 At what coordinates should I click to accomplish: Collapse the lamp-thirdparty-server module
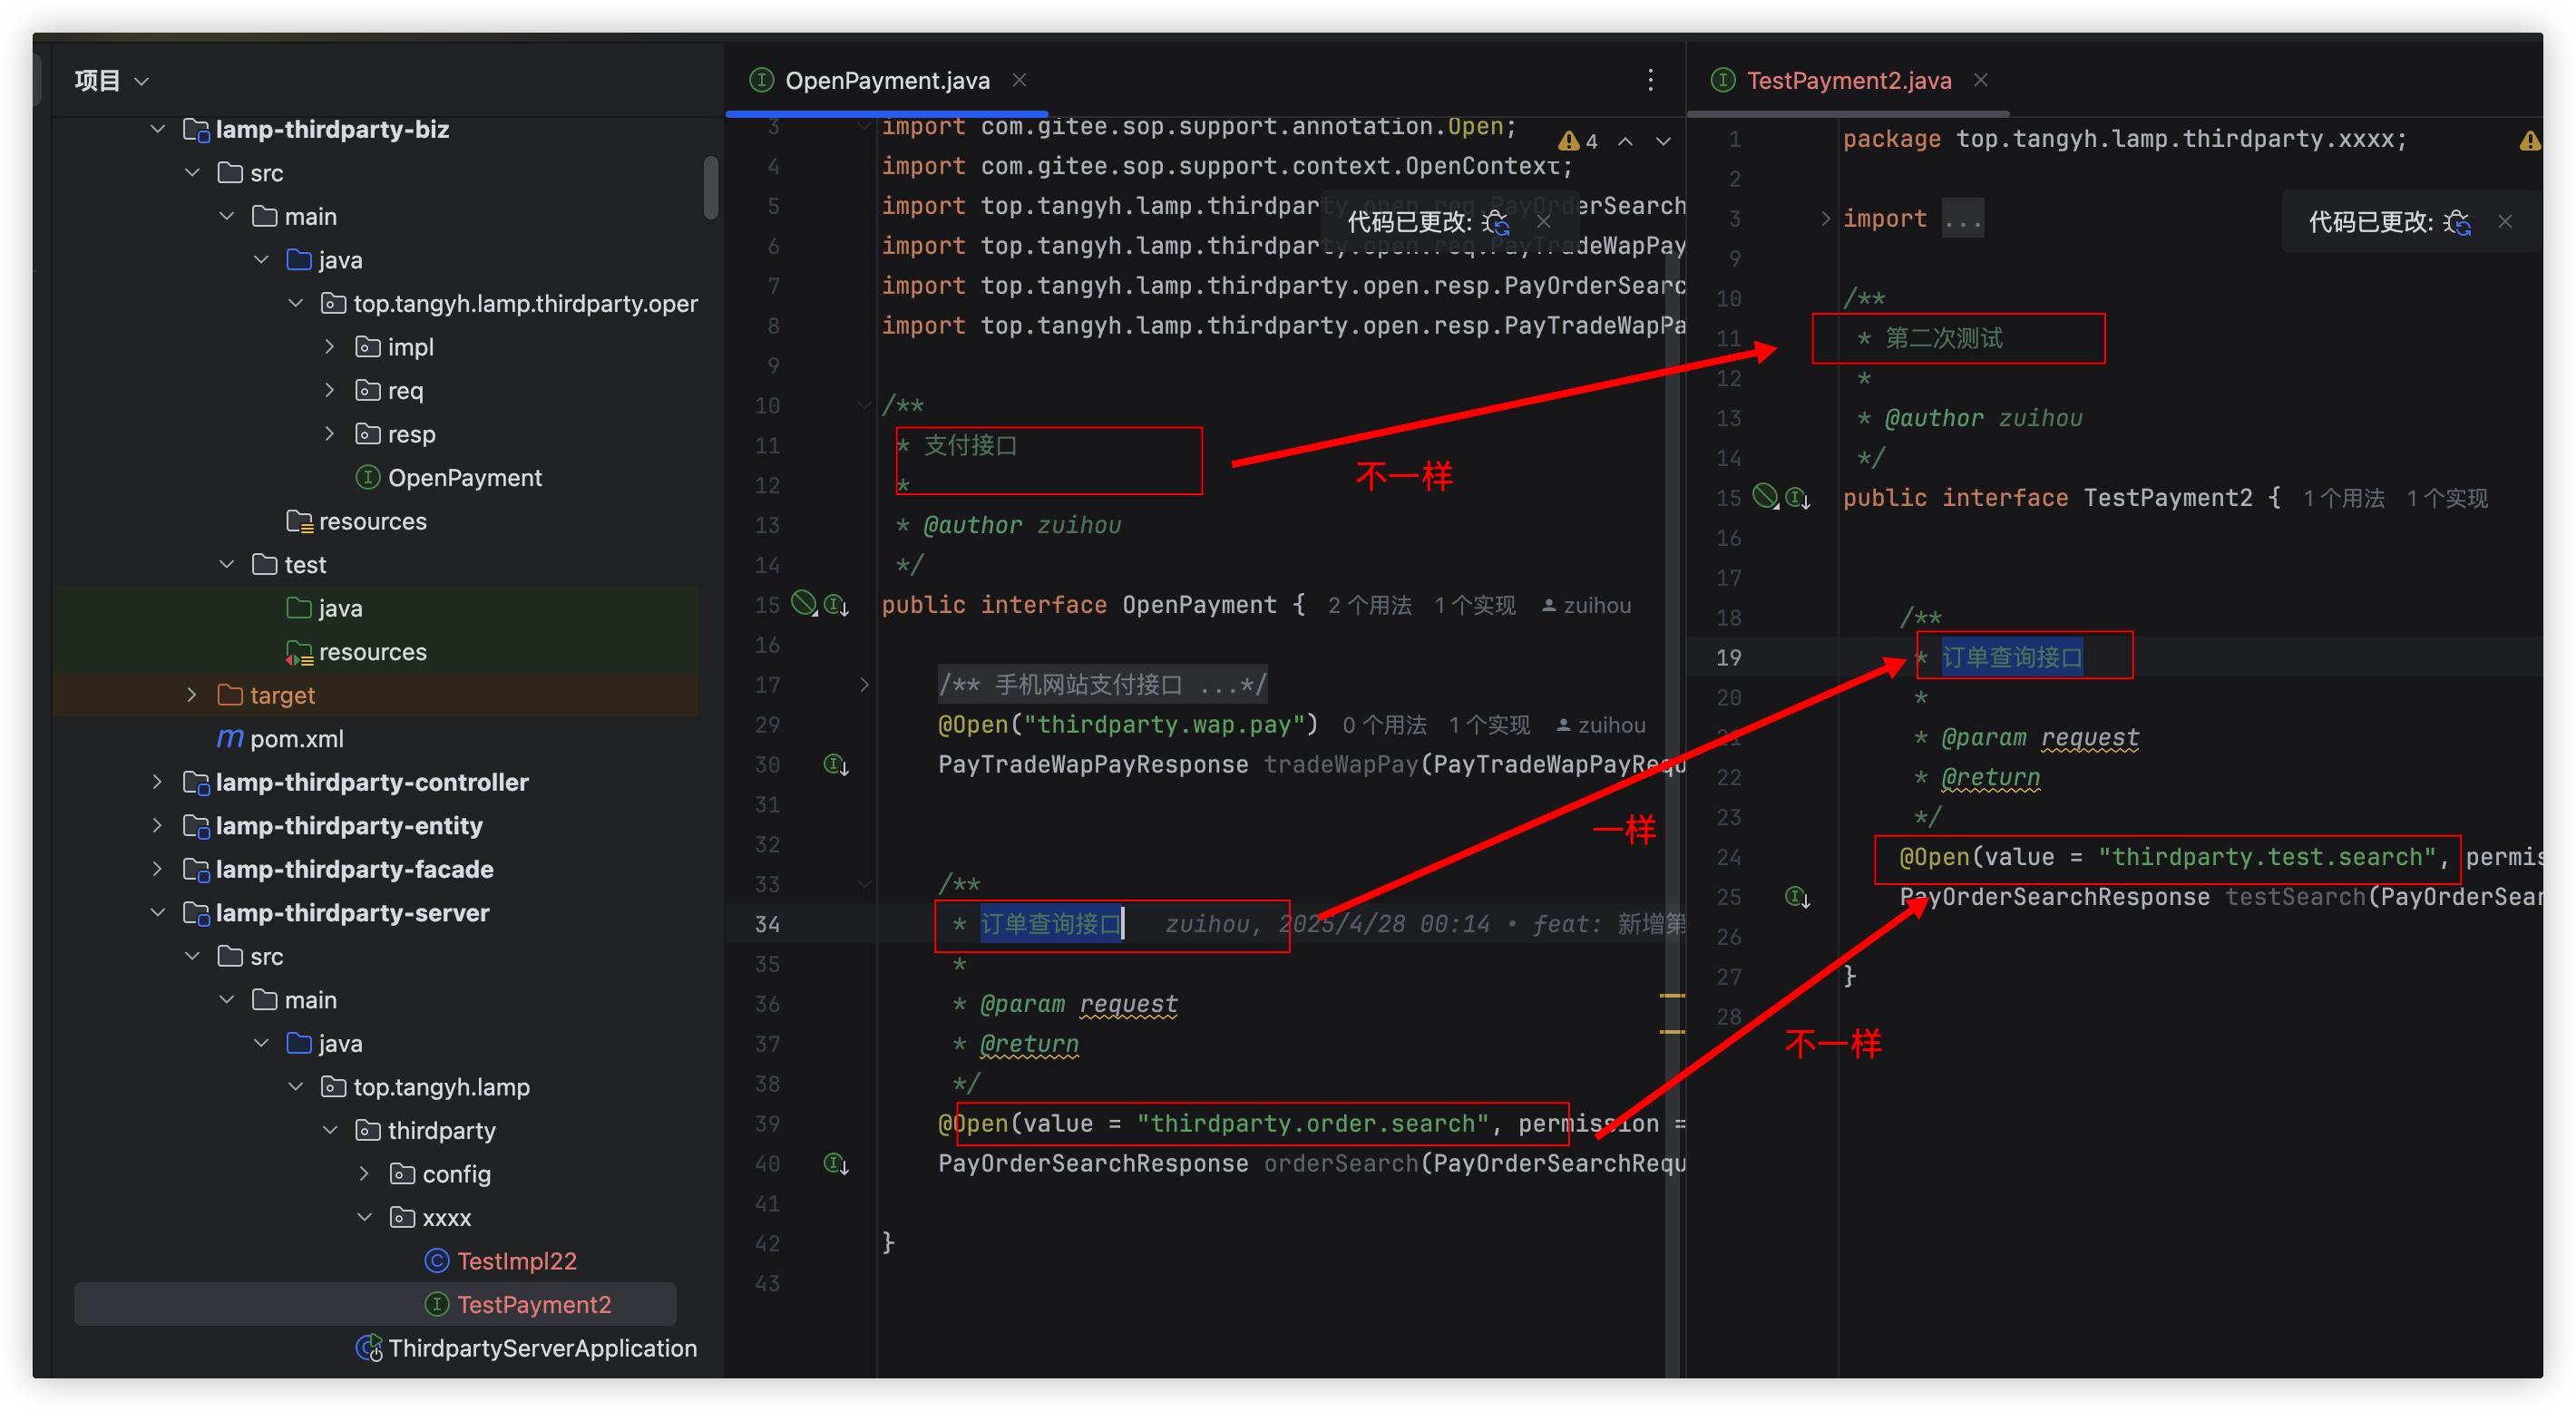point(157,912)
